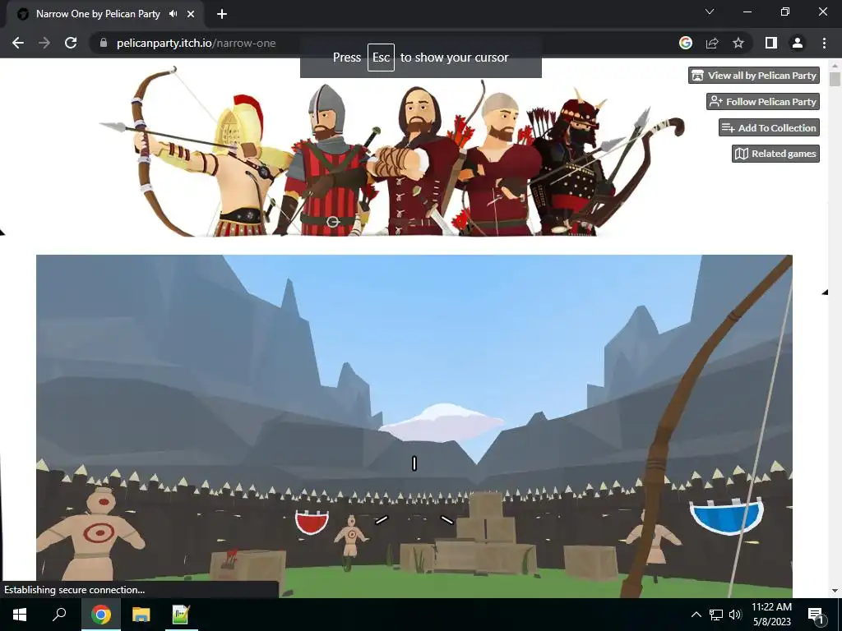Open the Chrome profile menu
This screenshot has width=842, height=631.
pyautogui.click(x=798, y=43)
